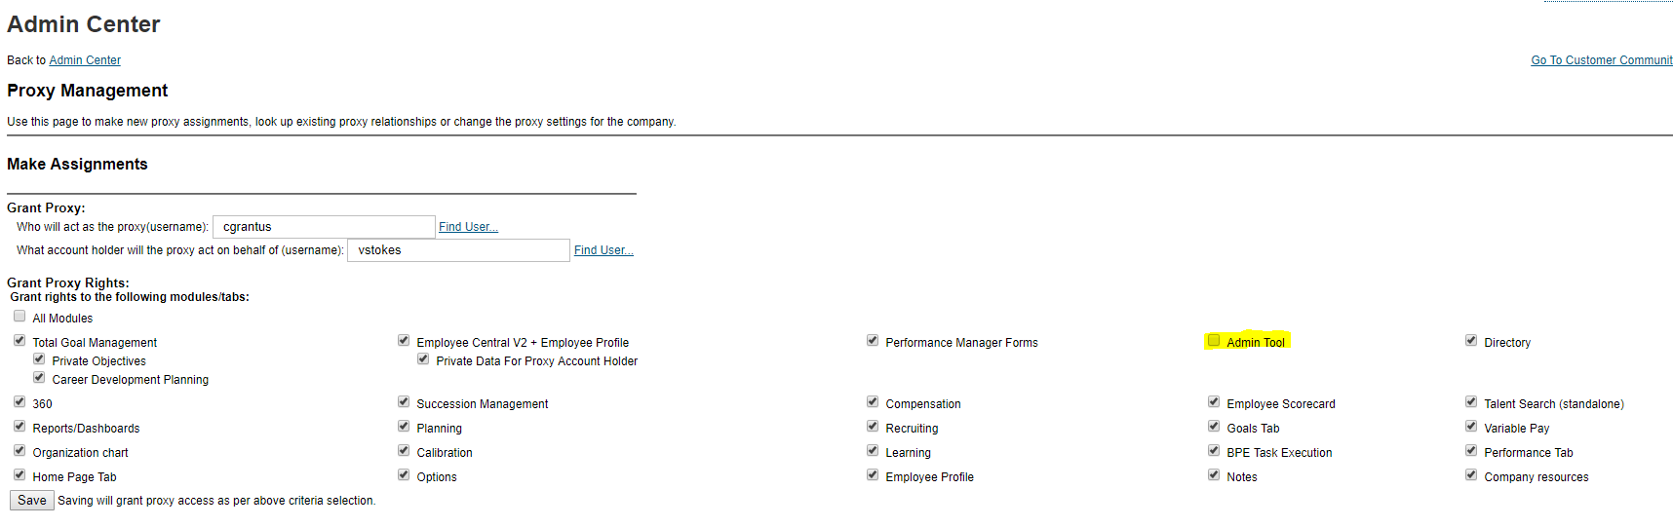Open Find User for account holder

coord(603,250)
